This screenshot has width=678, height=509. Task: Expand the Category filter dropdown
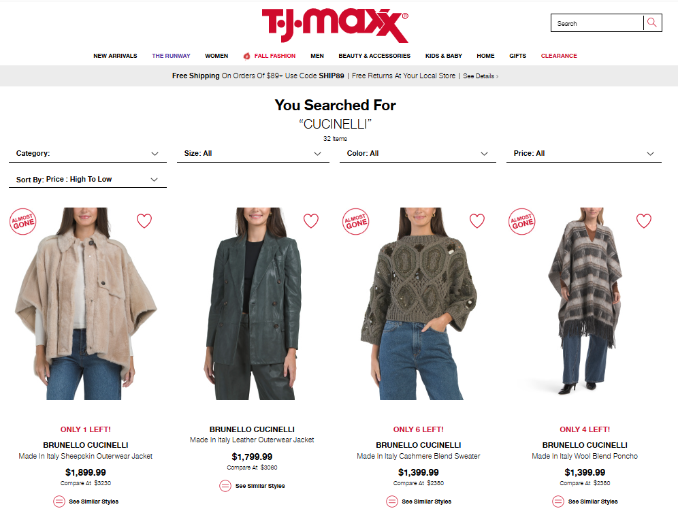click(88, 153)
